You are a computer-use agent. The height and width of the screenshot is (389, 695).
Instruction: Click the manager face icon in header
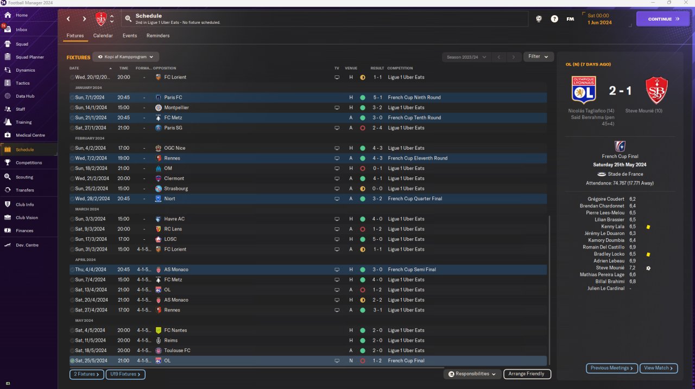coord(539,18)
